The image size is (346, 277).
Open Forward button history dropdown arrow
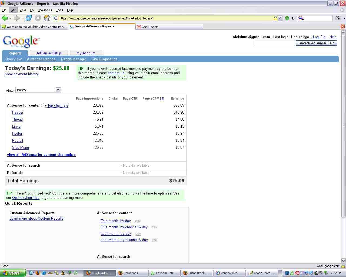[x=23, y=18]
